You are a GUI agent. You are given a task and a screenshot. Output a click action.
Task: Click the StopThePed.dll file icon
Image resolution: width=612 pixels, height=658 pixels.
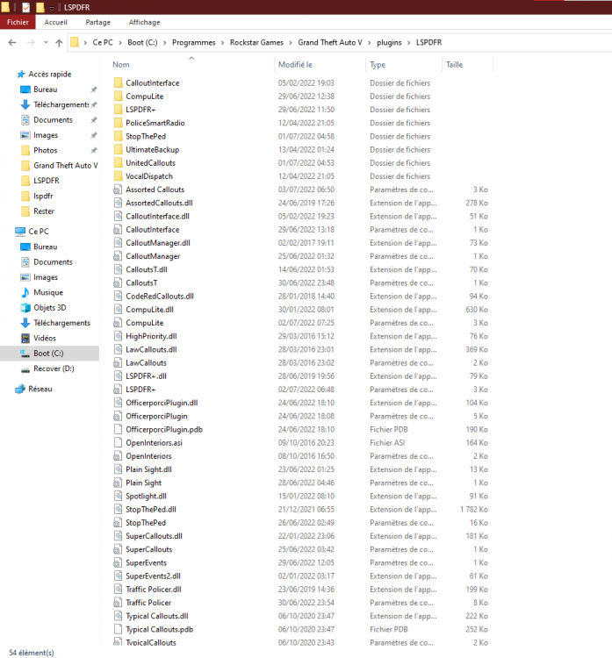click(118, 510)
